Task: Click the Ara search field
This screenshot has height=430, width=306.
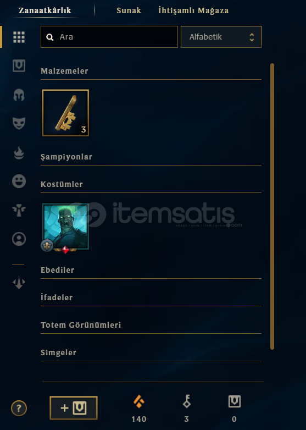Action: click(x=109, y=37)
